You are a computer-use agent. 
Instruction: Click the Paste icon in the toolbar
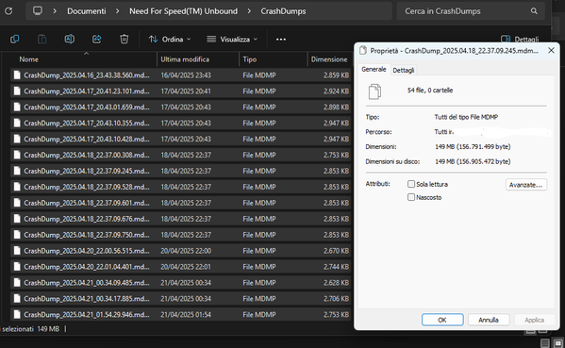42,39
